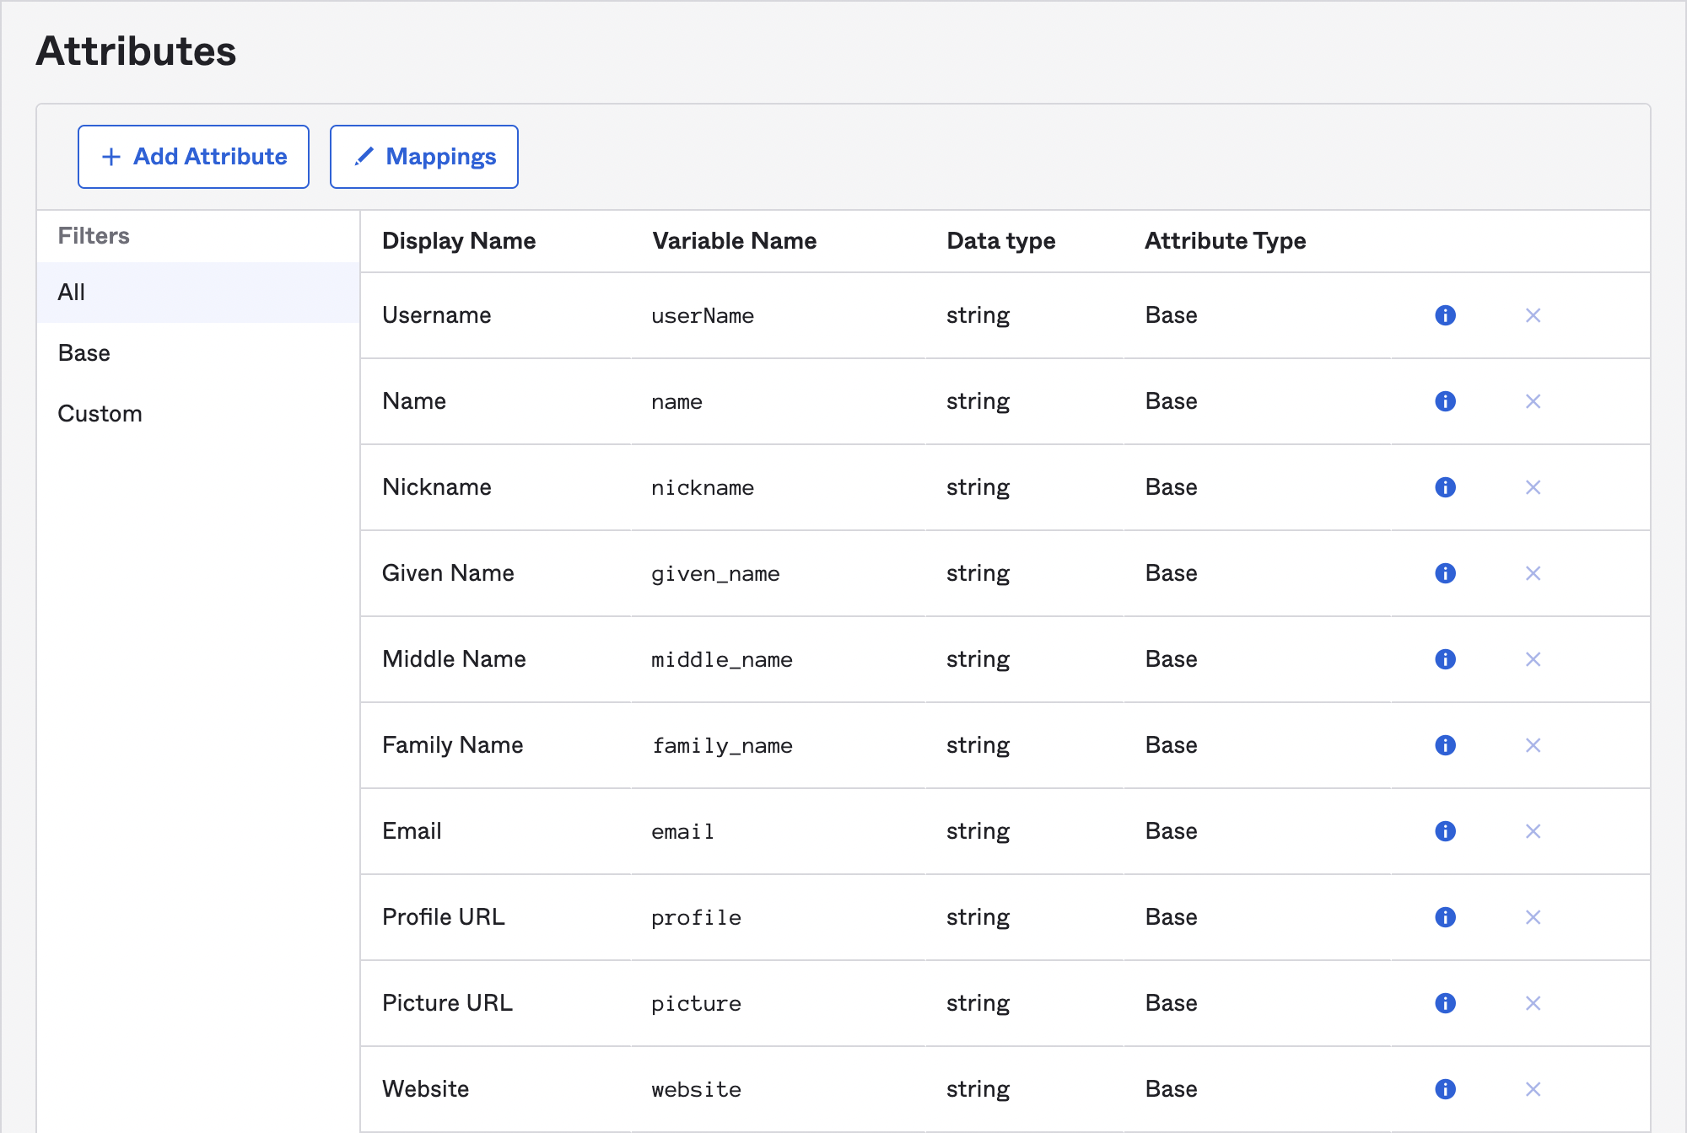
Task: Delete the Profile URL attribute
Action: pos(1533,917)
